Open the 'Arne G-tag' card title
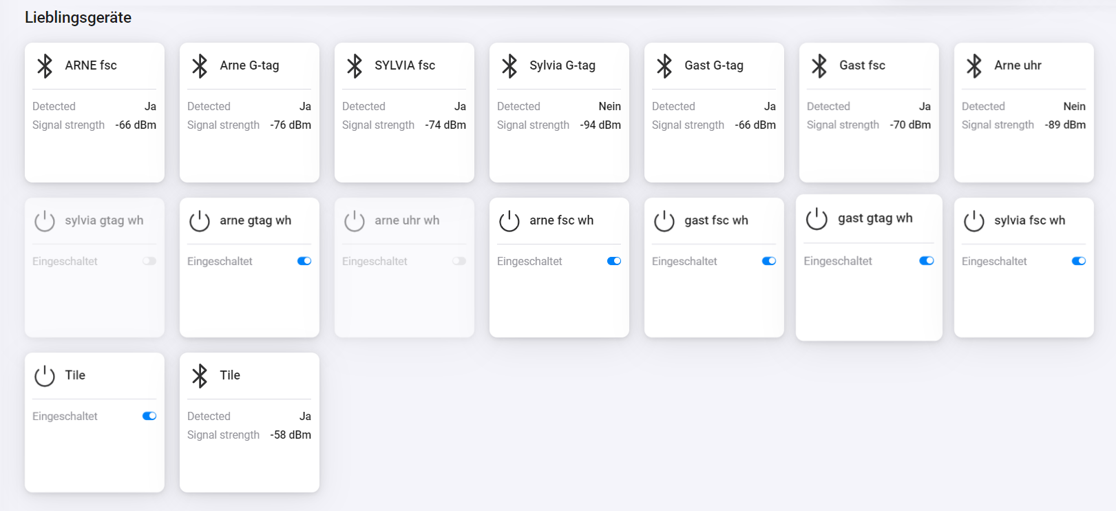 click(249, 65)
